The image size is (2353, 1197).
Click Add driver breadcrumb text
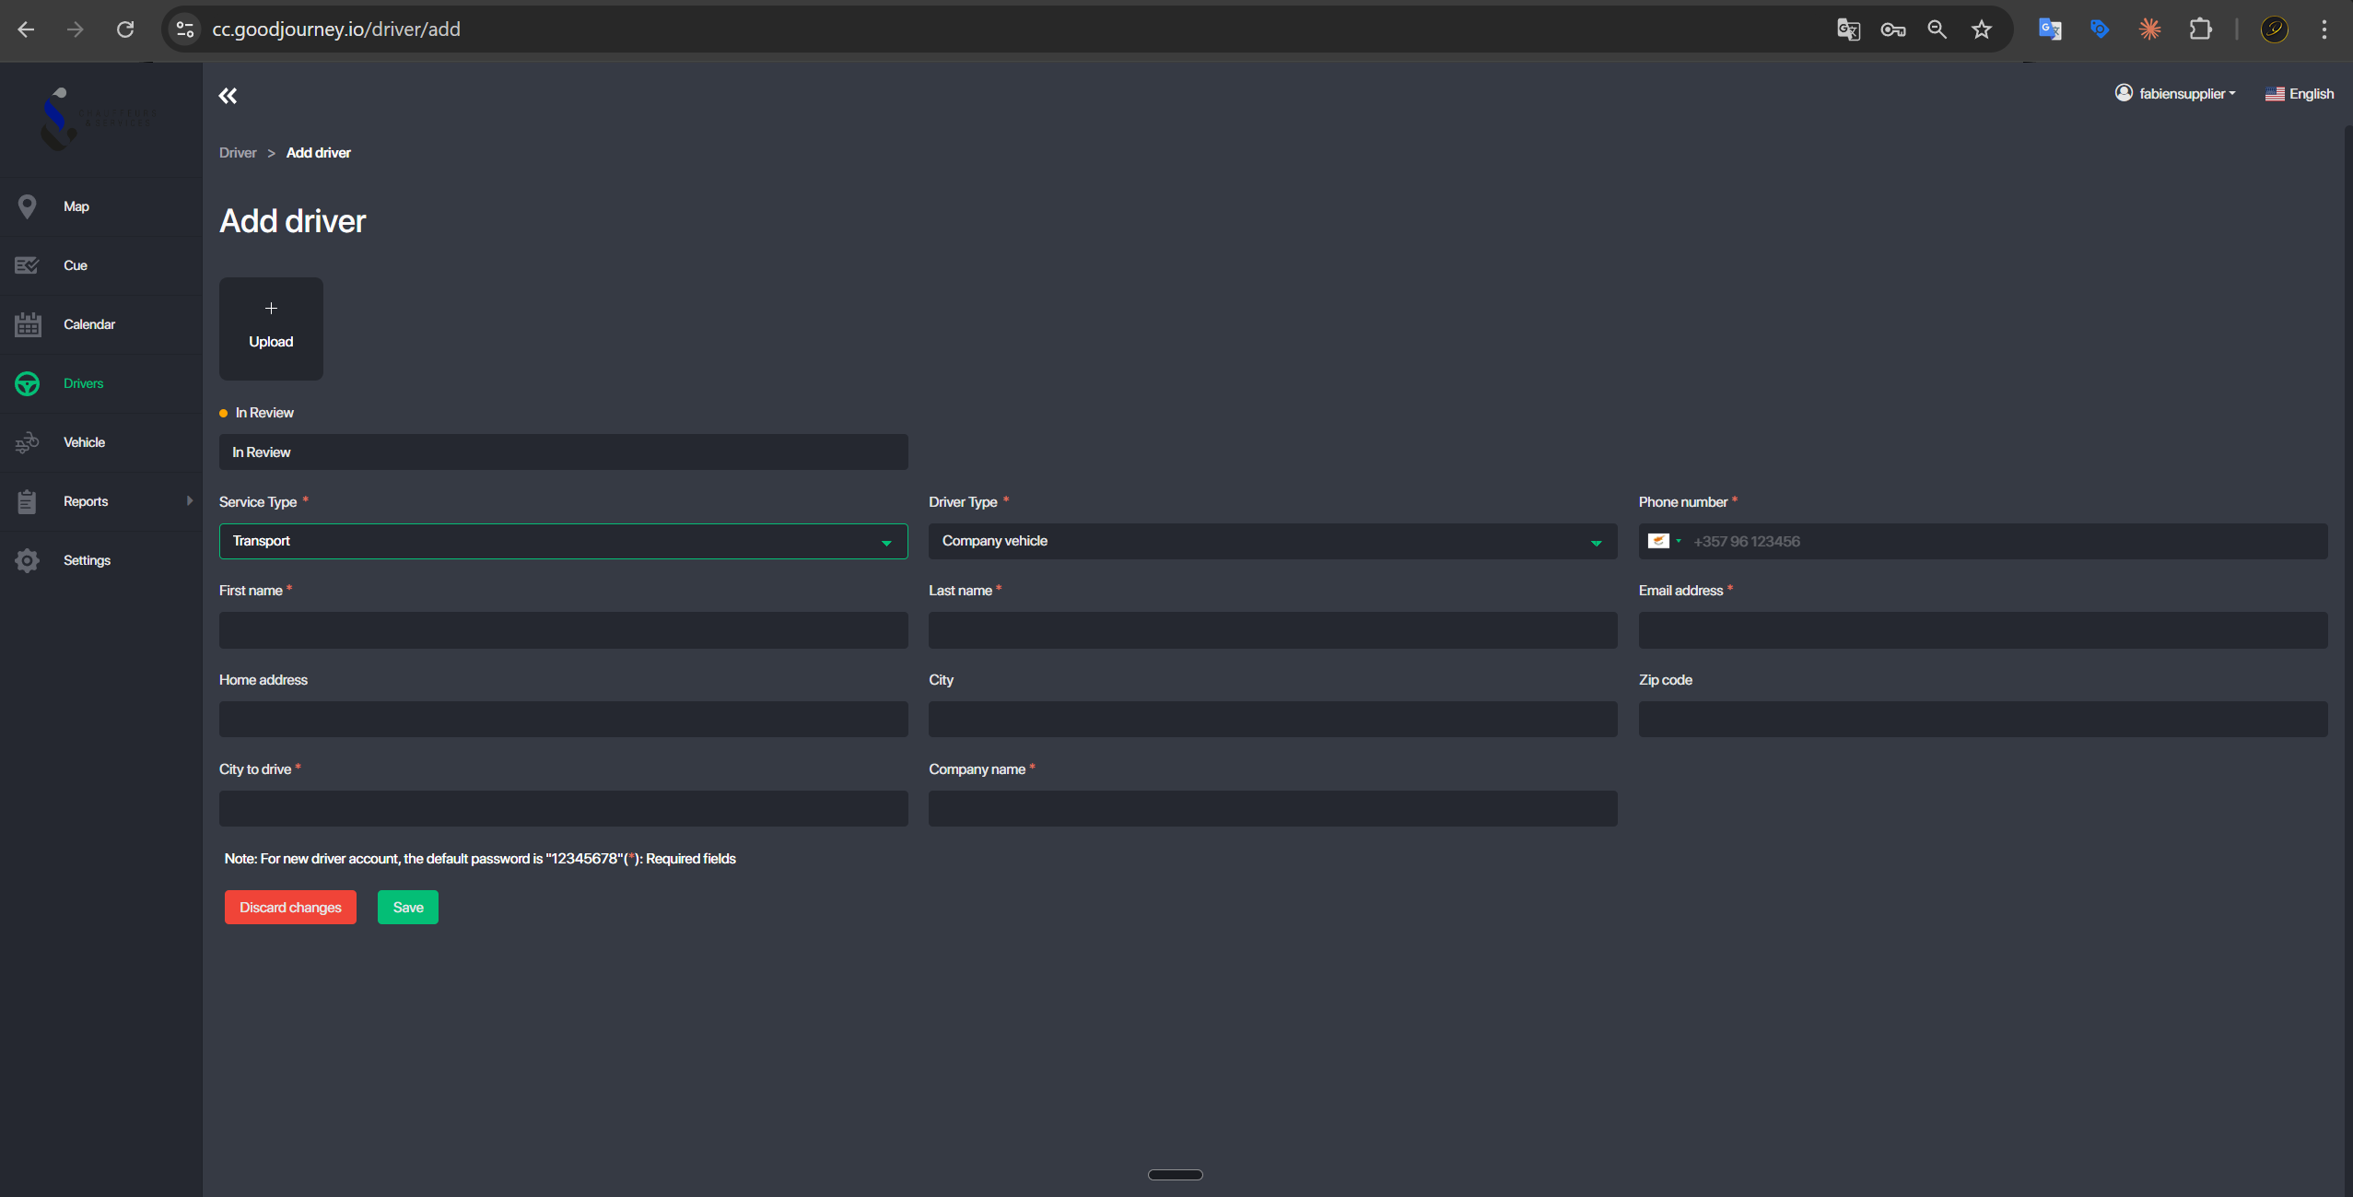point(319,153)
